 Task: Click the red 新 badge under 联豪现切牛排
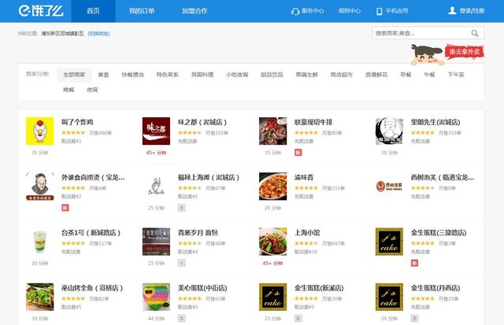tap(298, 153)
